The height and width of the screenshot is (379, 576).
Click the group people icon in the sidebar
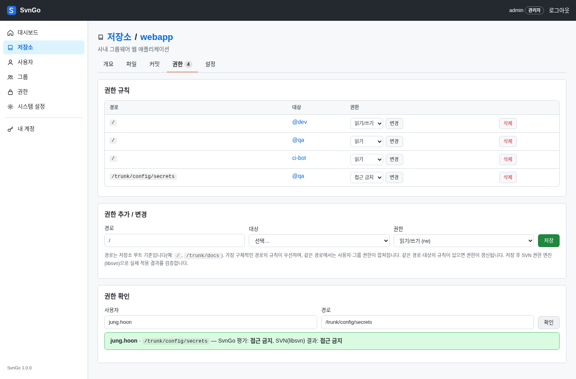[10, 77]
